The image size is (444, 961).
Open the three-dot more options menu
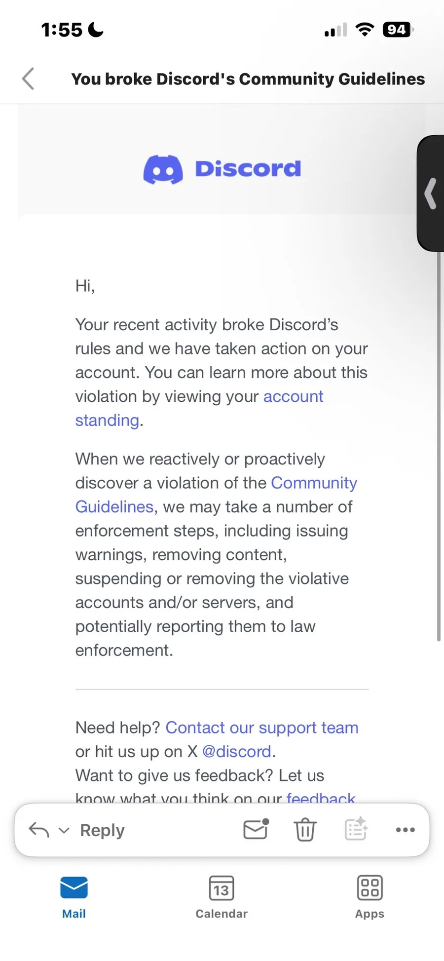tap(405, 830)
